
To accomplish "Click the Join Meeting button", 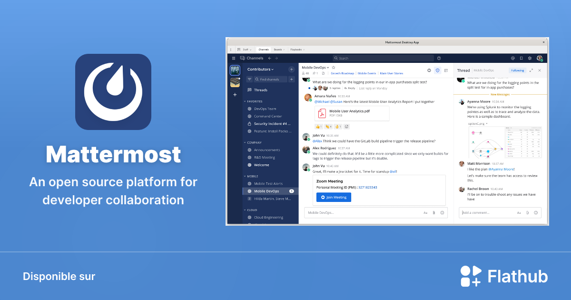I will click(x=334, y=197).
